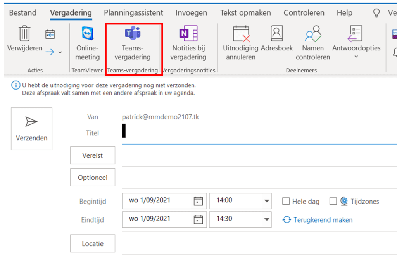Open the 14:30 end time dropdown
This screenshot has width=397, height=257.
coord(267,219)
